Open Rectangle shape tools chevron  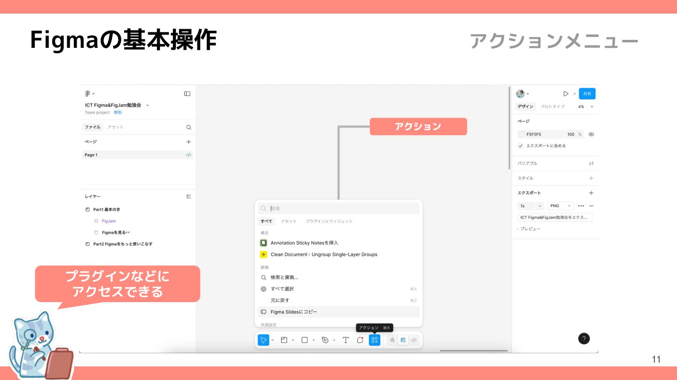coord(314,341)
